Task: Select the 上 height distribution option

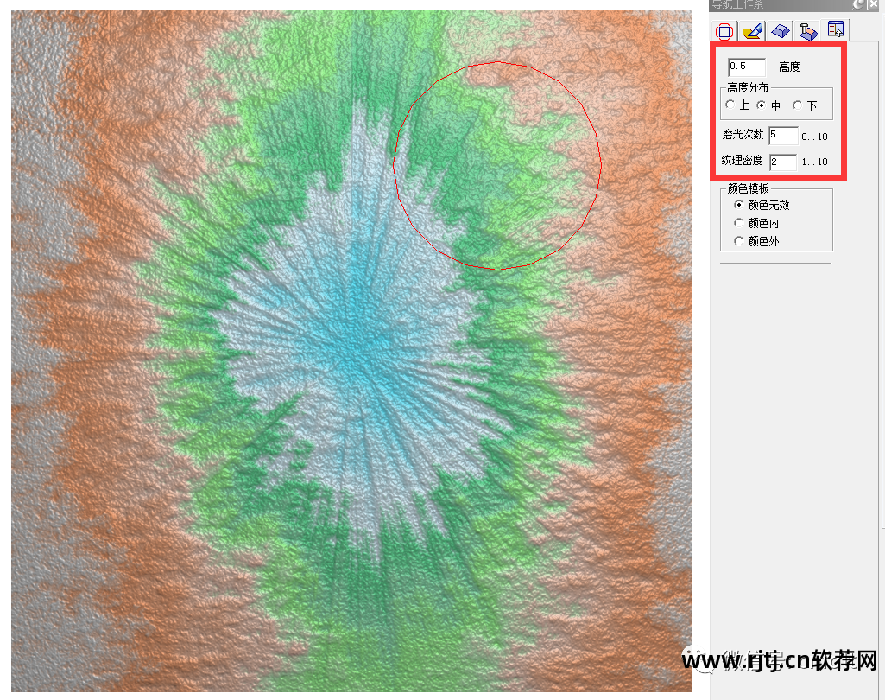Action: [x=730, y=105]
